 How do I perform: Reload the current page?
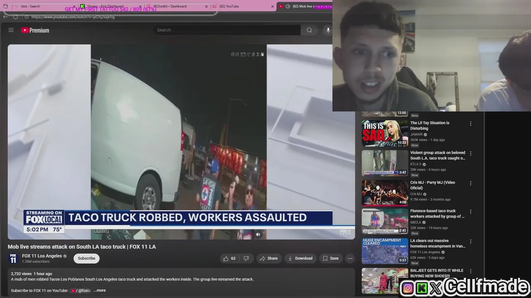point(15,17)
